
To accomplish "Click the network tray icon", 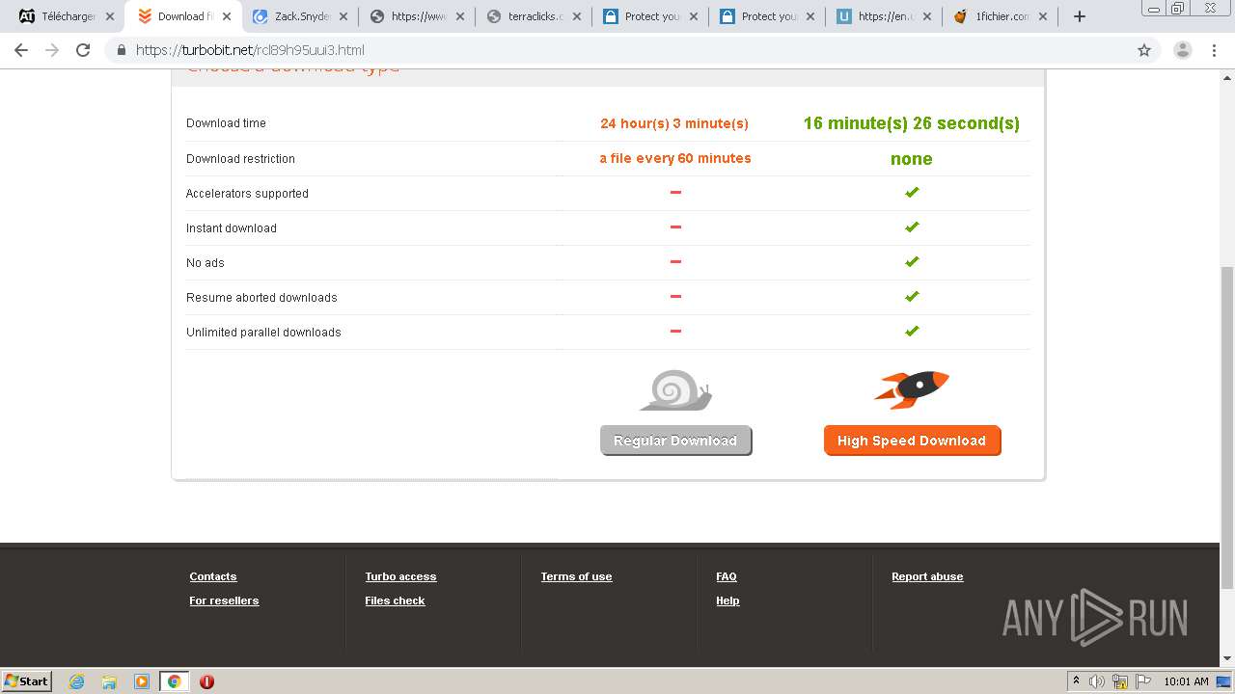I will pyautogui.click(x=1120, y=681).
